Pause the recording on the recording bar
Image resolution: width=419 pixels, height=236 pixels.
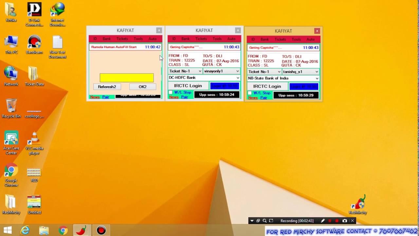coord(330,221)
